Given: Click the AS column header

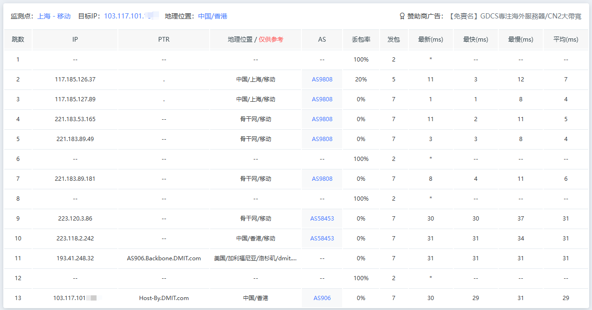Looking at the screenshot, I should (x=322, y=40).
